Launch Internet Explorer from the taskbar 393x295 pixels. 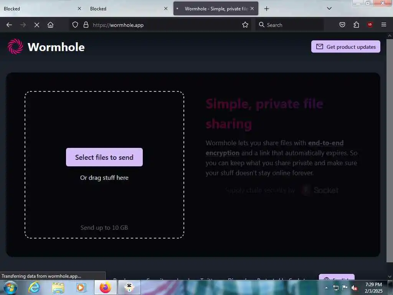pos(34,287)
